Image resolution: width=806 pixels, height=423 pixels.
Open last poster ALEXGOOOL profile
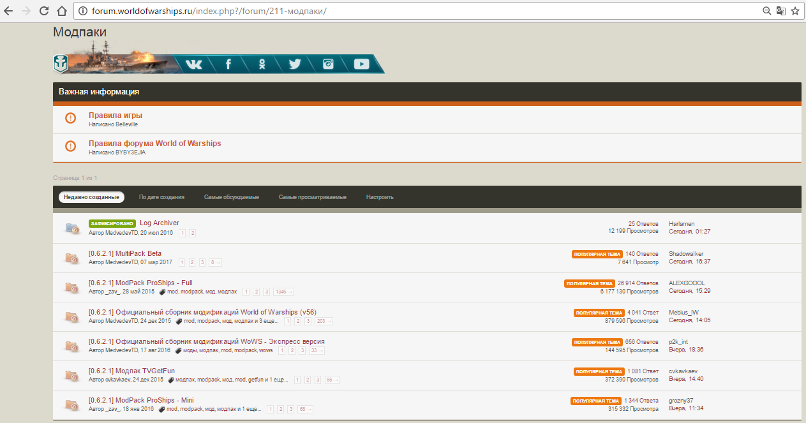(687, 283)
